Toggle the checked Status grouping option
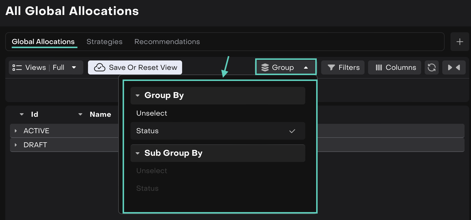Viewport: 471px width, 220px height. pyautogui.click(x=218, y=131)
